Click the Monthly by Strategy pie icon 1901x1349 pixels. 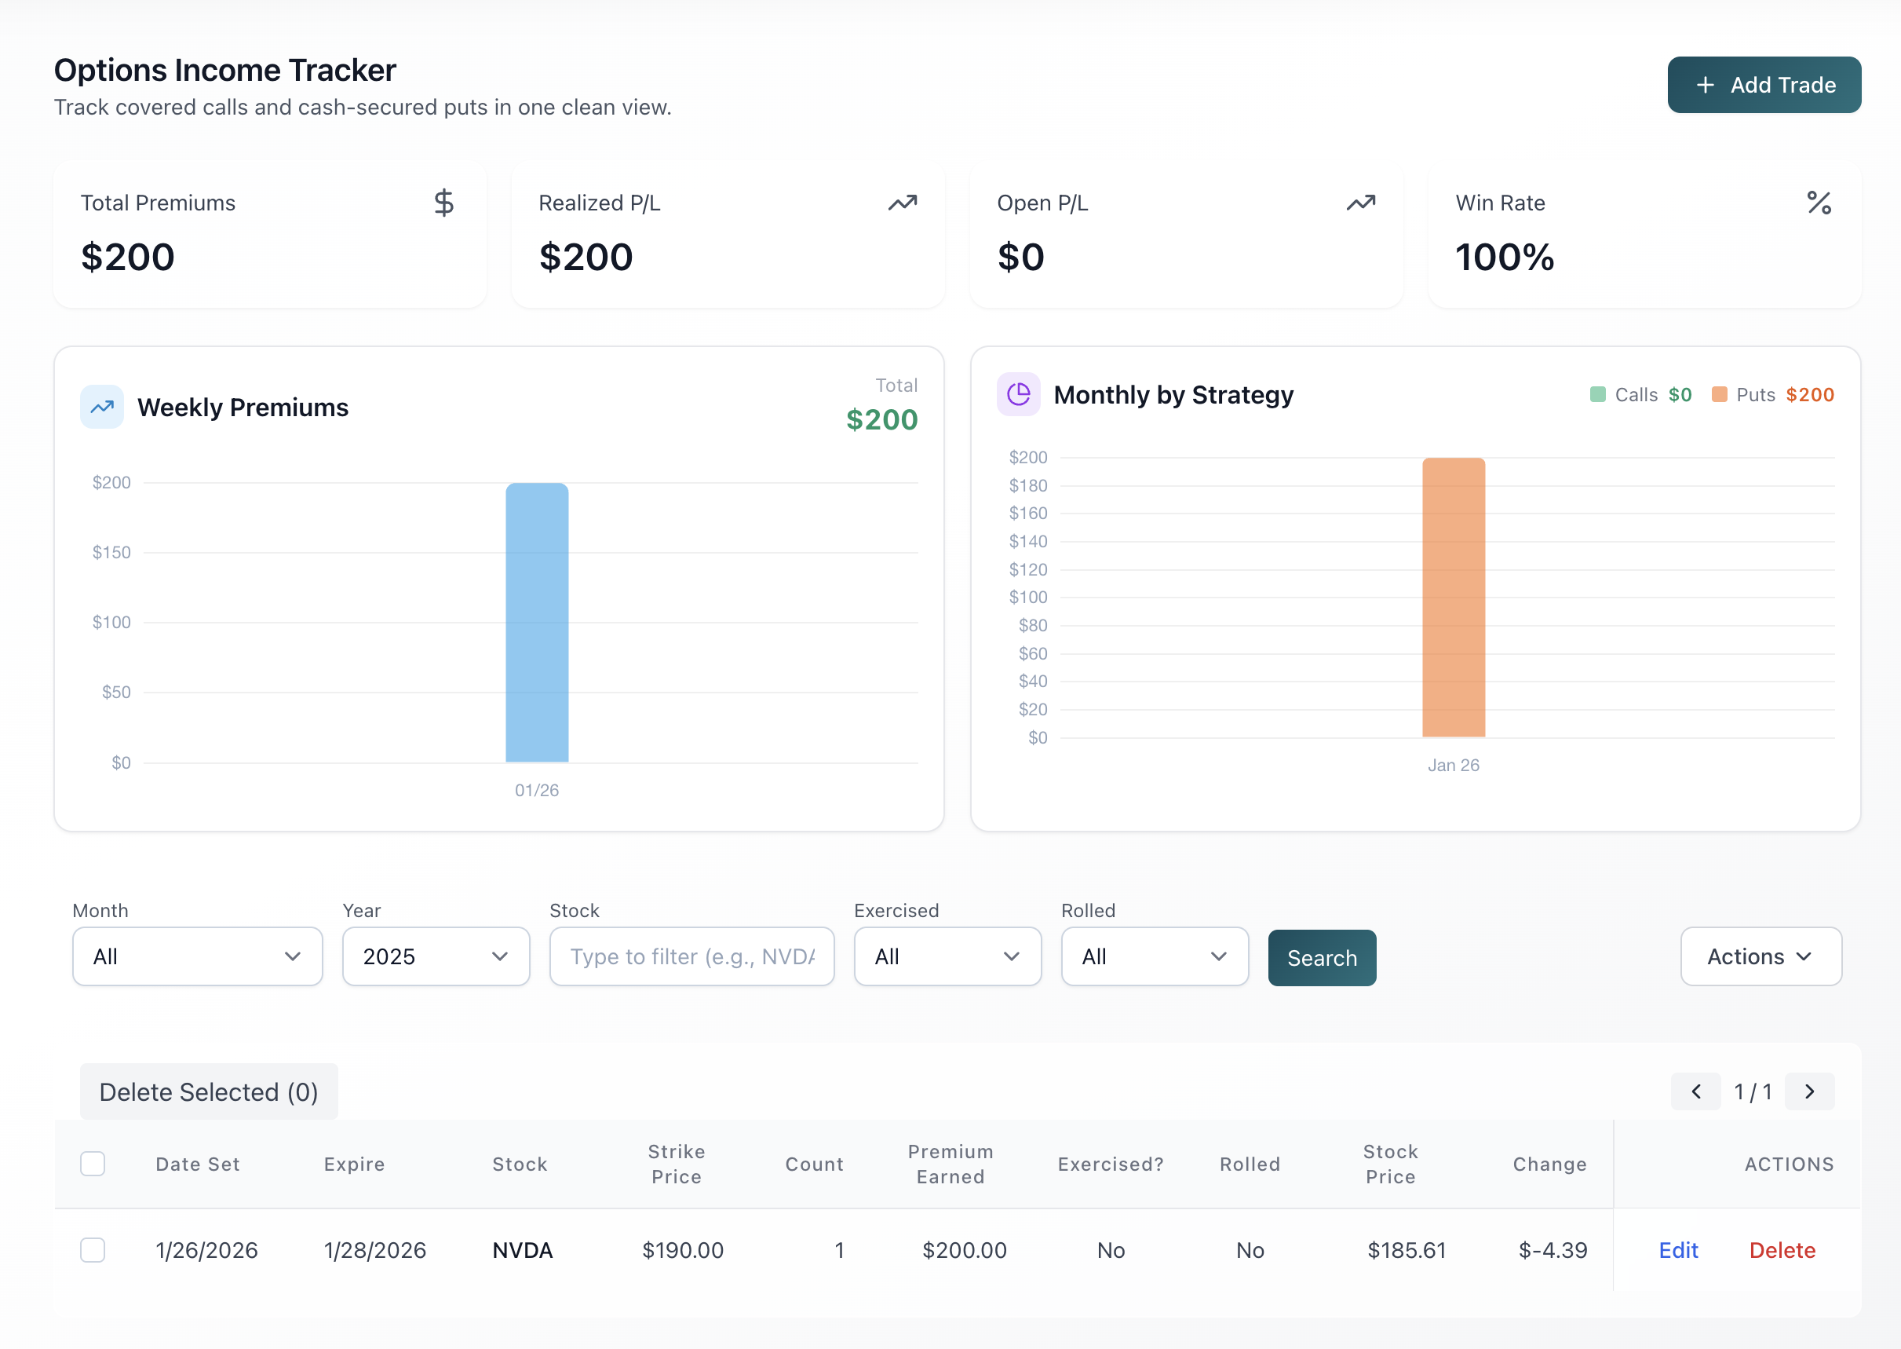click(1019, 393)
